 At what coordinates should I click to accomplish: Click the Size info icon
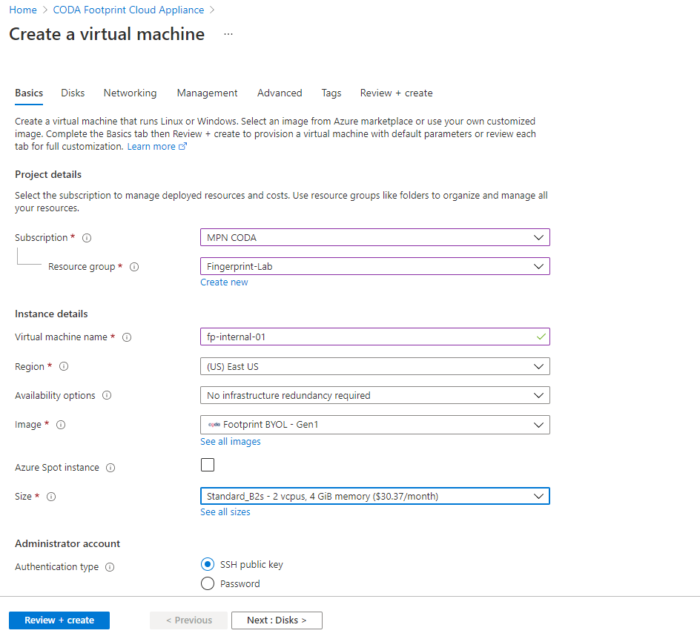(x=51, y=497)
